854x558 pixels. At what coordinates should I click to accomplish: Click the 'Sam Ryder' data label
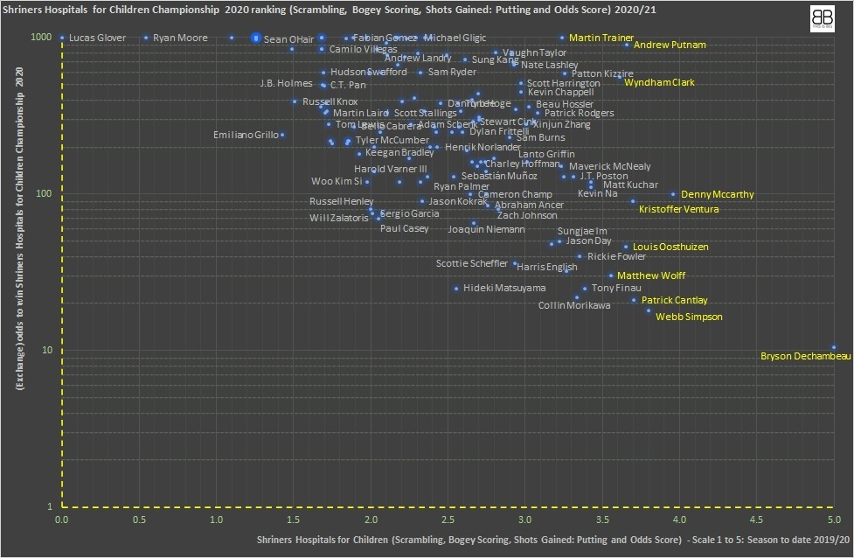[452, 72]
